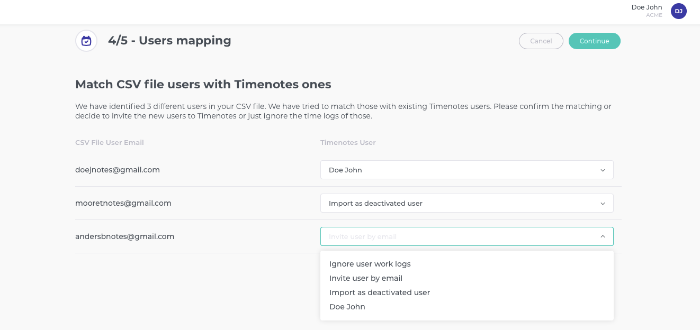Click the DJ user avatar

pos(678,11)
